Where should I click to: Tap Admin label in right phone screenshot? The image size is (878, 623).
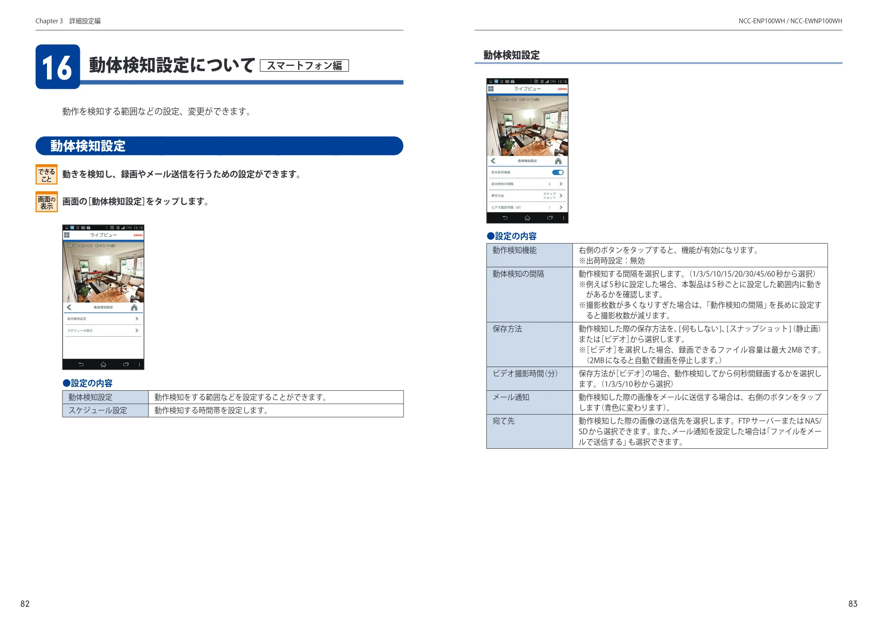(x=562, y=89)
